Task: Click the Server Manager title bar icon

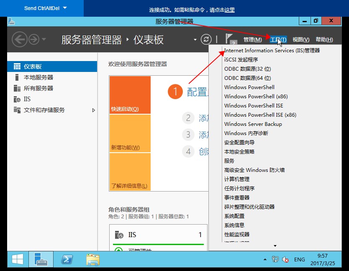Action: (x=11, y=22)
